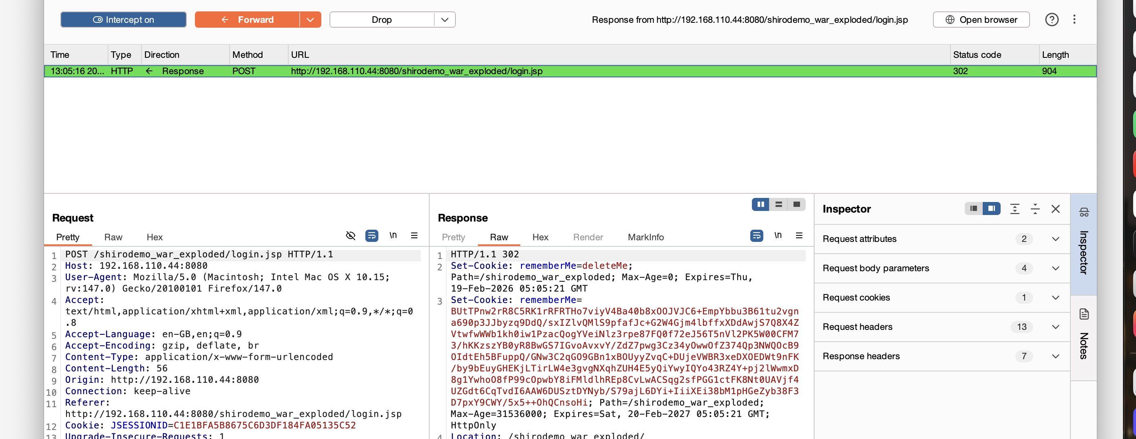Switch Response view to Render tab
The height and width of the screenshot is (439, 1136).
pyautogui.click(x=588, y=237)
